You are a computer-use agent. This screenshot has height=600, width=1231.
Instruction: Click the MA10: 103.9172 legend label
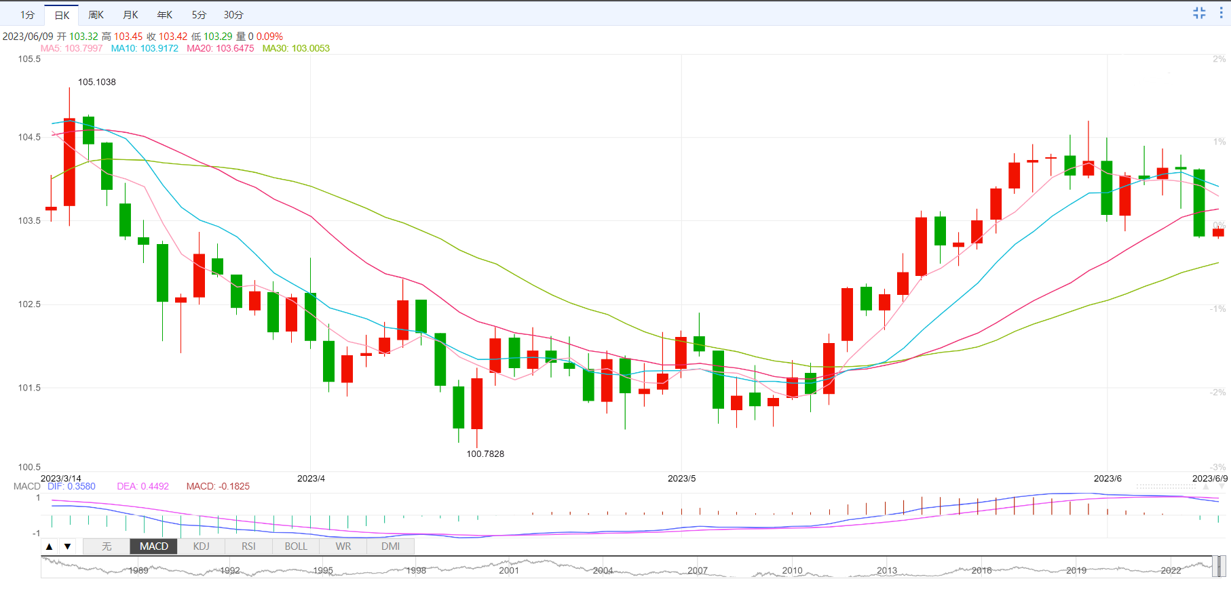pos(145,48)
